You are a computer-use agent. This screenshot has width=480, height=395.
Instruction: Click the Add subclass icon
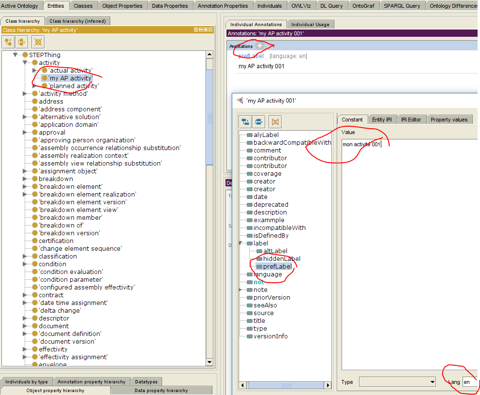tap(9, 42)
